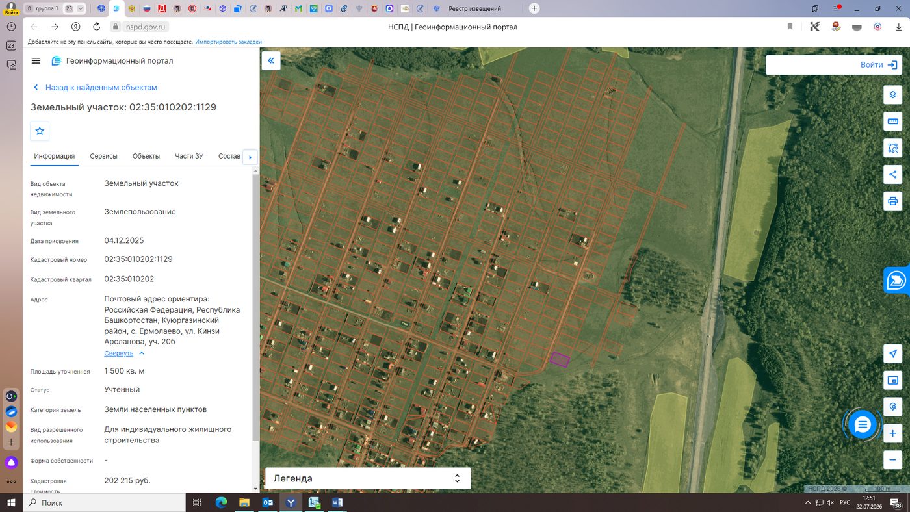This screenshot has height=512, width=910.
Task: Open the chat support bubble
Action: click(863, 425)
